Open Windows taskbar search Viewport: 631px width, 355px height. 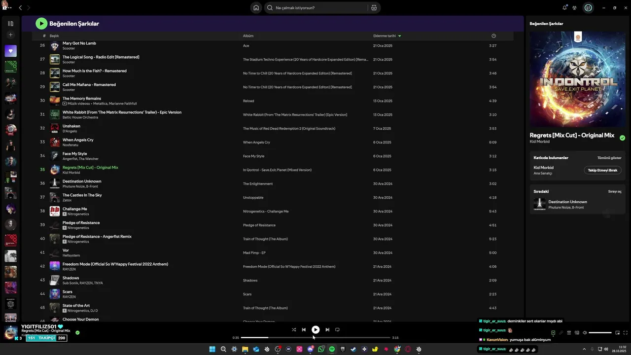[223, 349]
